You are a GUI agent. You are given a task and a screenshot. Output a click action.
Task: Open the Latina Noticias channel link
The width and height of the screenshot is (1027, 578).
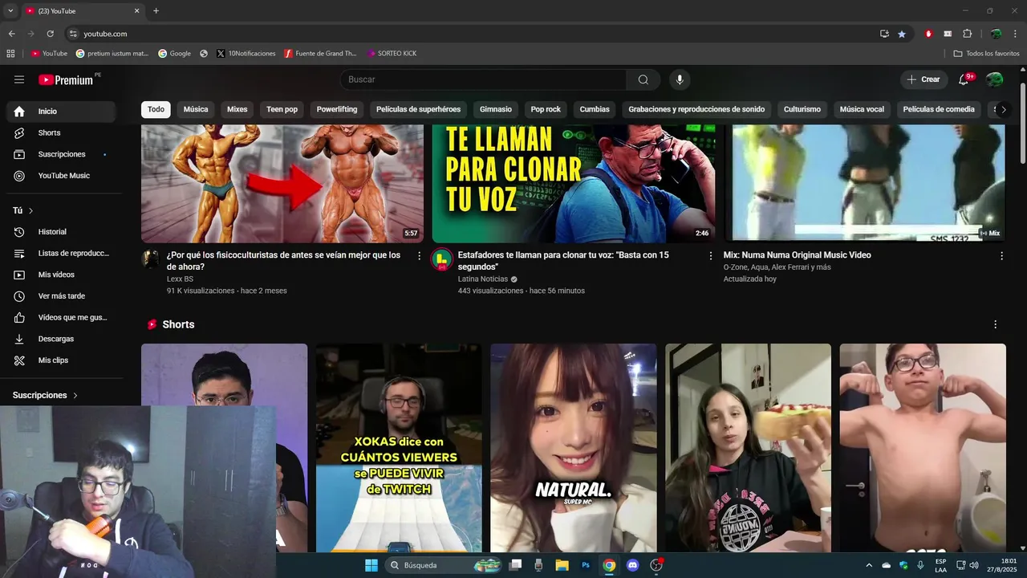[x=482, y=279]
